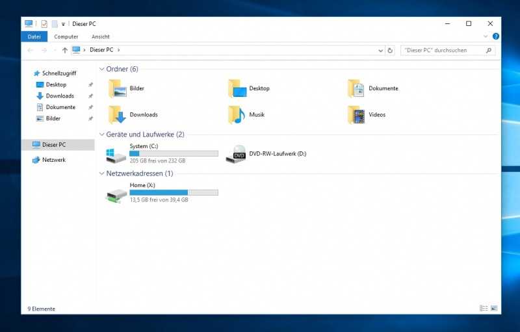Select the DVD-RW-Laufwerk (D:) drive icon
The width and height of the screenshot is (520, 332).
click(x=236, y=154)
